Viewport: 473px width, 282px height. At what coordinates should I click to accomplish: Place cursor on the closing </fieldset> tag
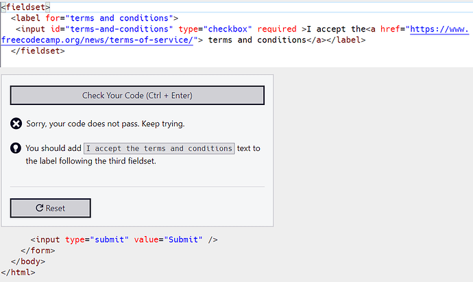pos(38,51)
